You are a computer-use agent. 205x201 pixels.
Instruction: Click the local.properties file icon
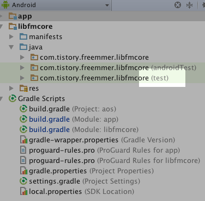click(x=23, y=192)
